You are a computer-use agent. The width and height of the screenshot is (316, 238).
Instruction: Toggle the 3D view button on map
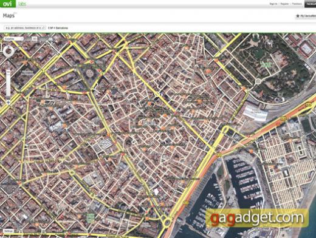coord(35,39)
